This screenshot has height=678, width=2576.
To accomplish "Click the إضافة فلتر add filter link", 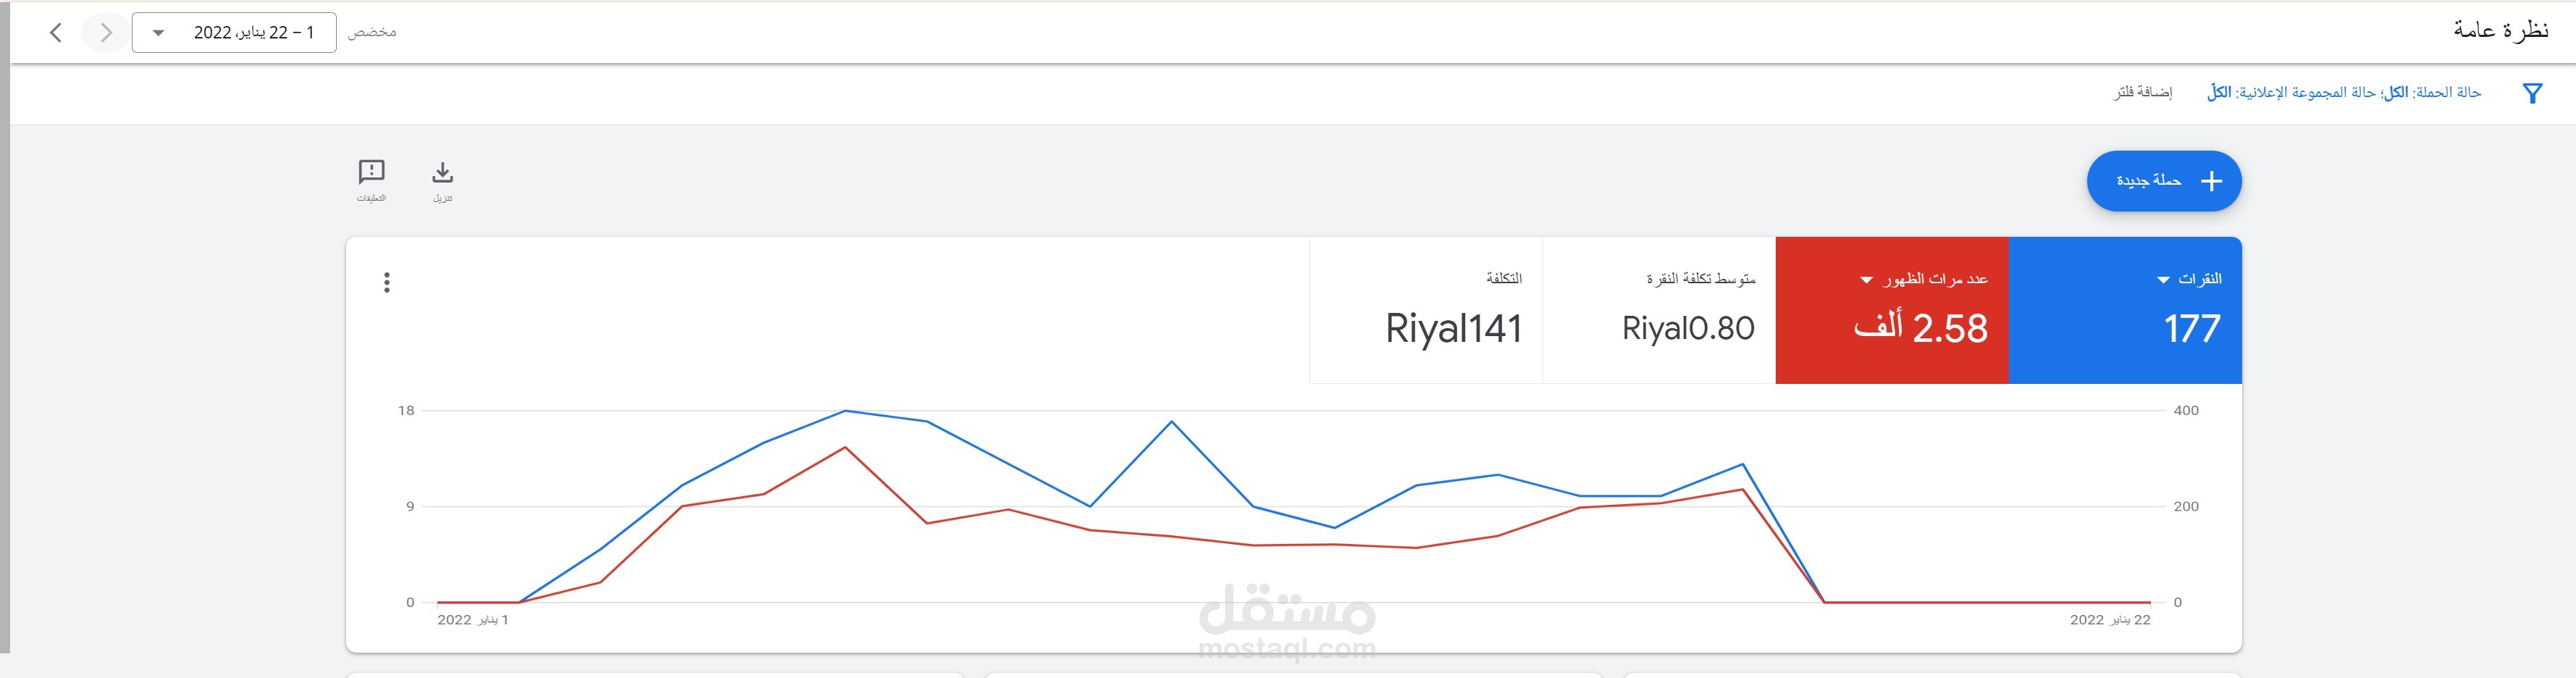I will [2142, 93].
